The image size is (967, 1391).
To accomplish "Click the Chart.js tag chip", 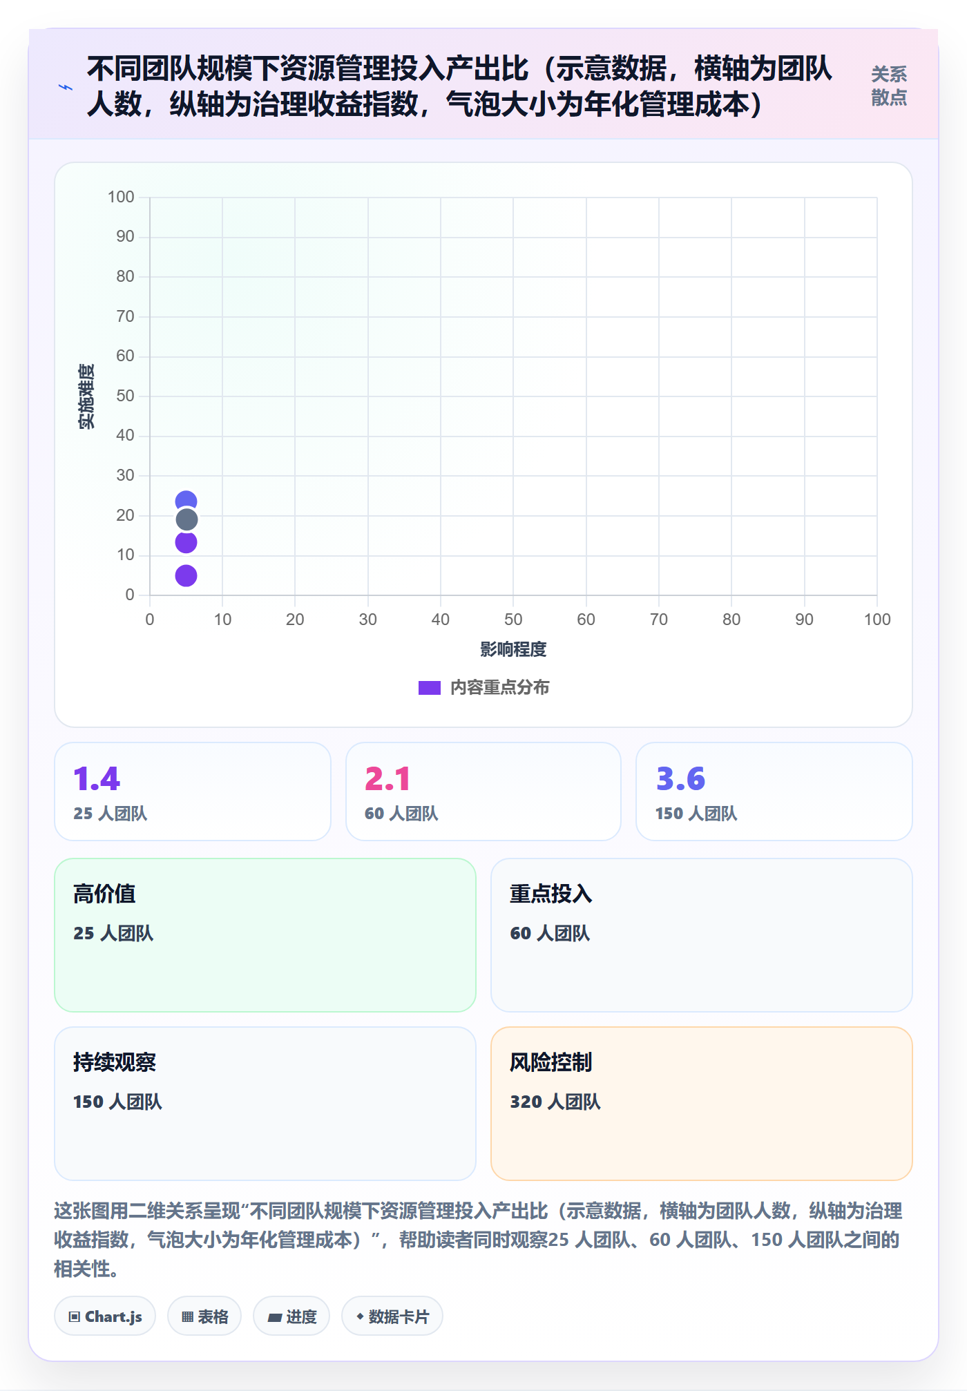I will (105, 1316).
